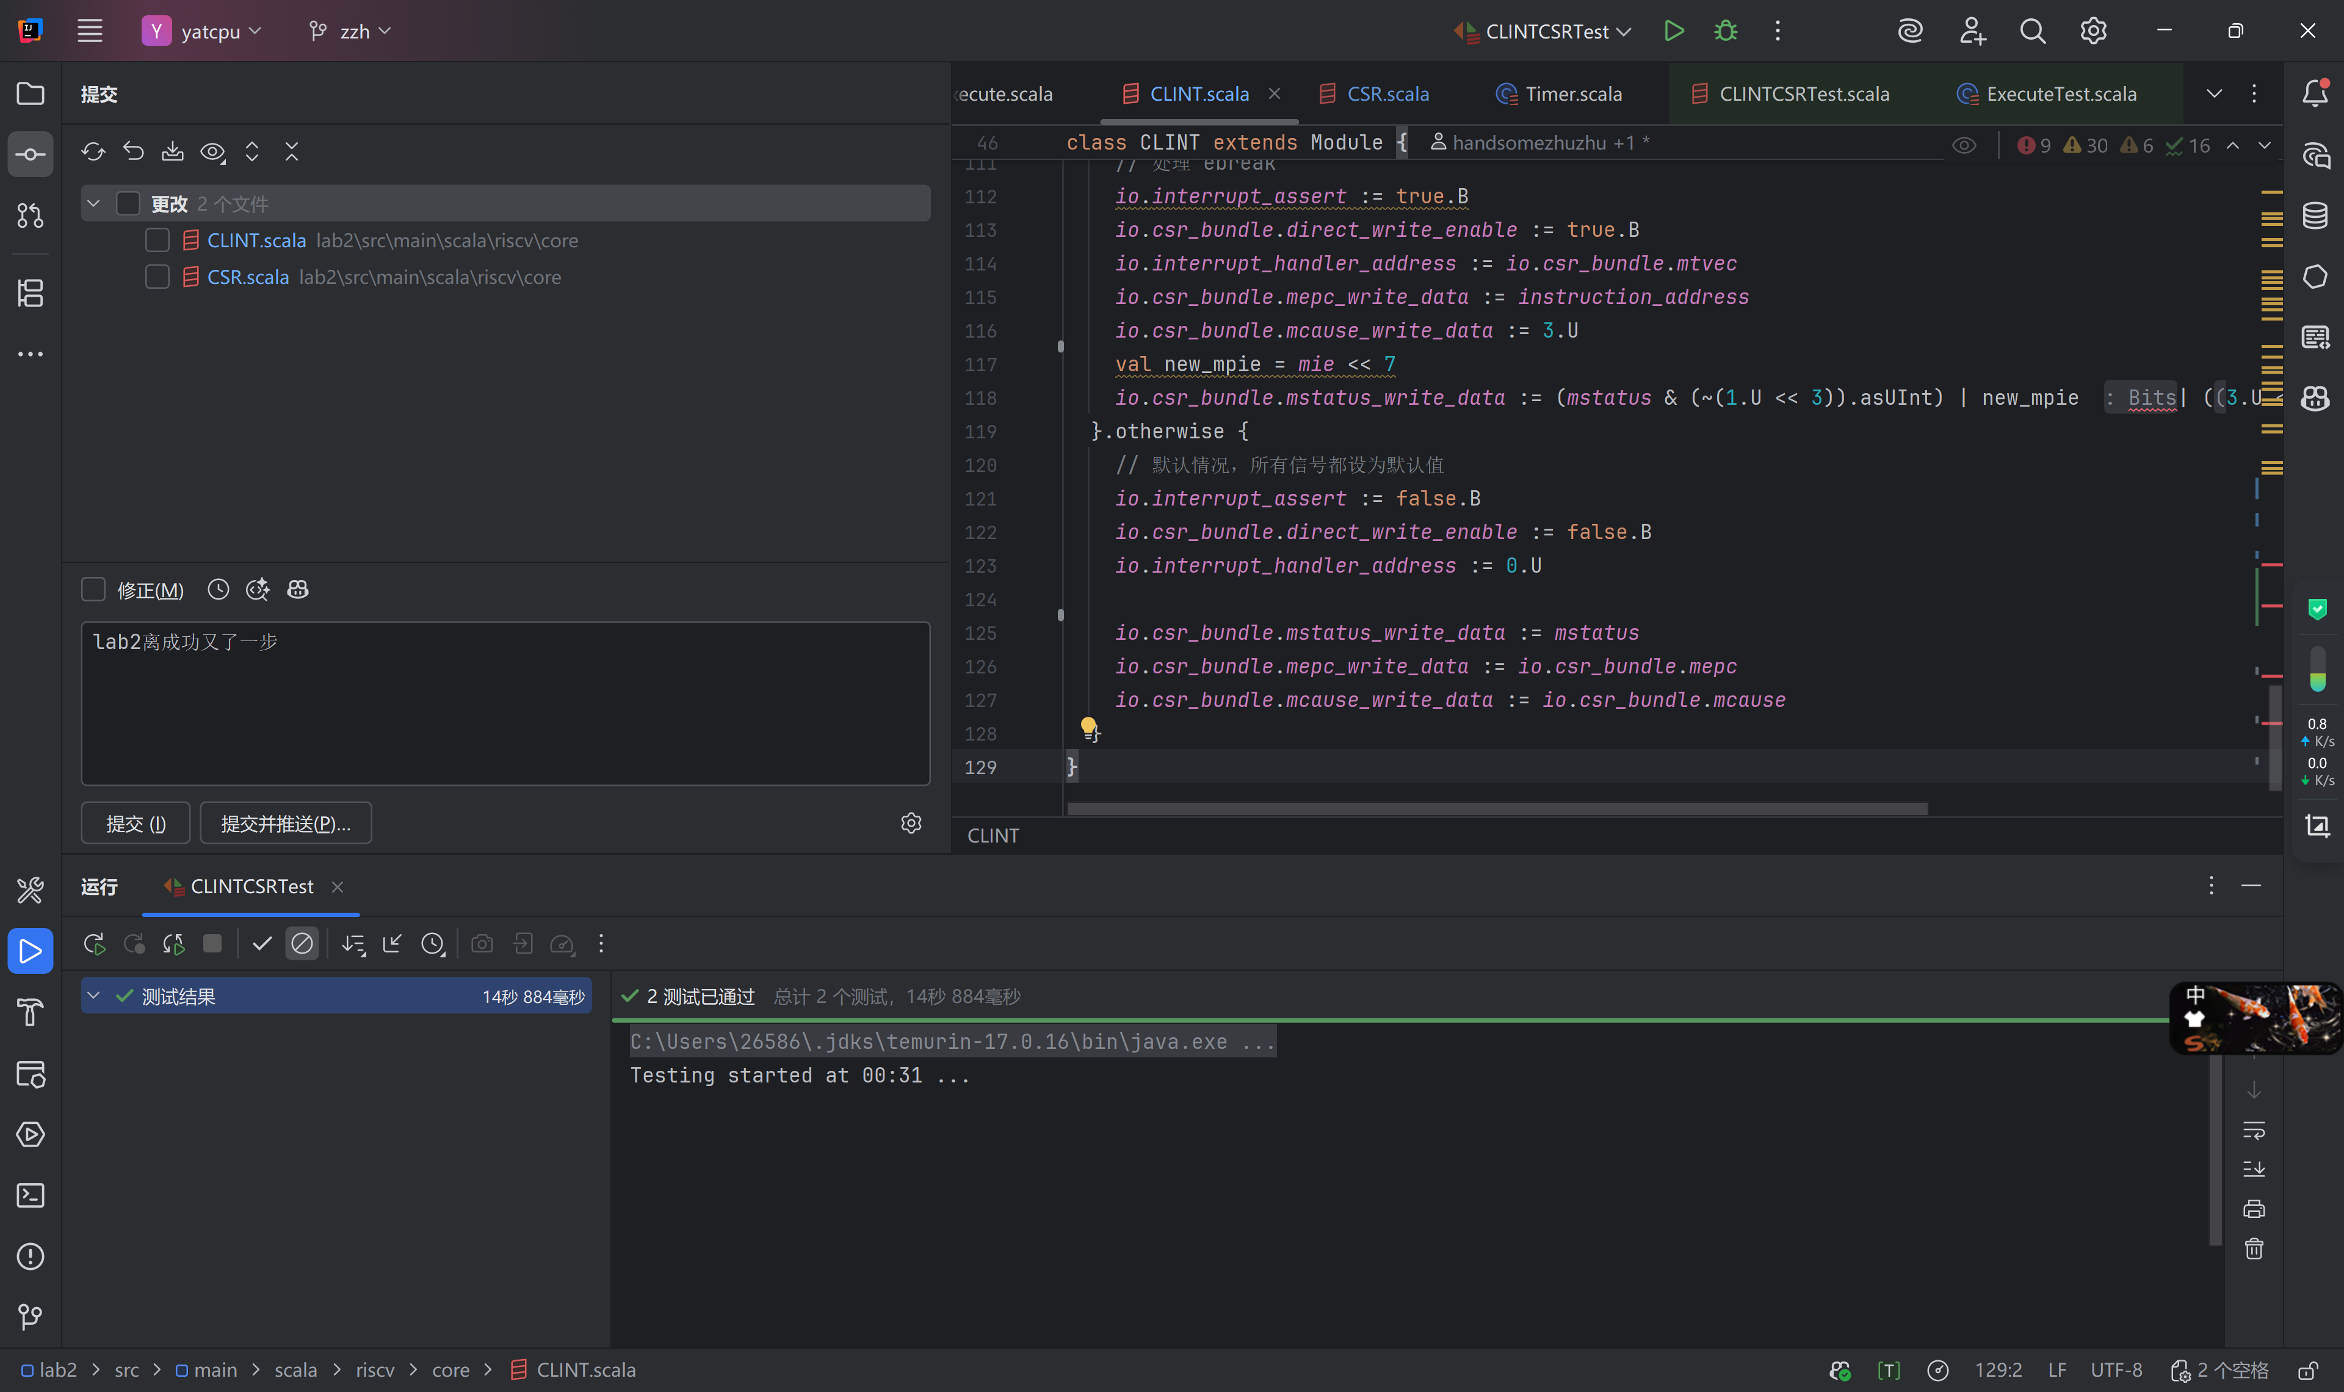Image resolution: width=2344 pixels, height=1392 pixels.
Task: Click the Debug CLINTCSRTest bug icon
Action: [1725, 31]
